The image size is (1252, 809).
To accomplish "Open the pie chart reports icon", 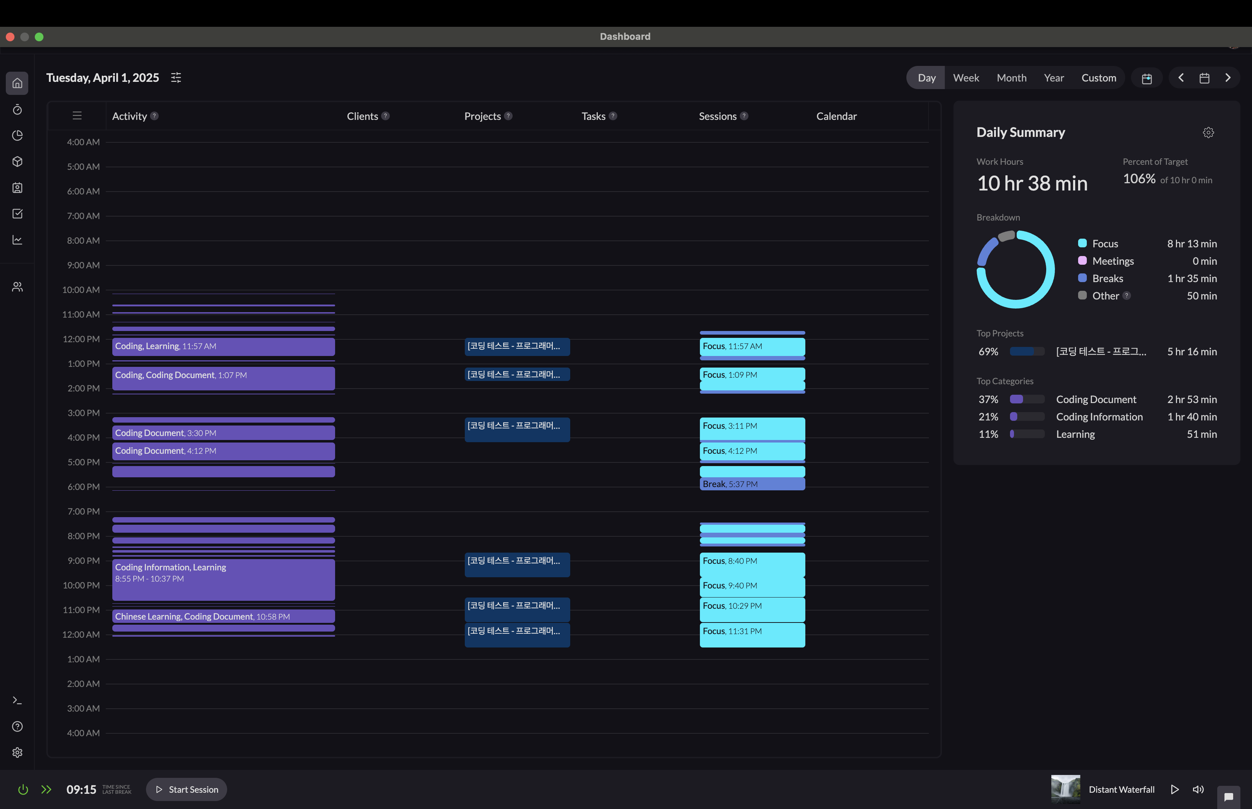I will pos(17,135).
